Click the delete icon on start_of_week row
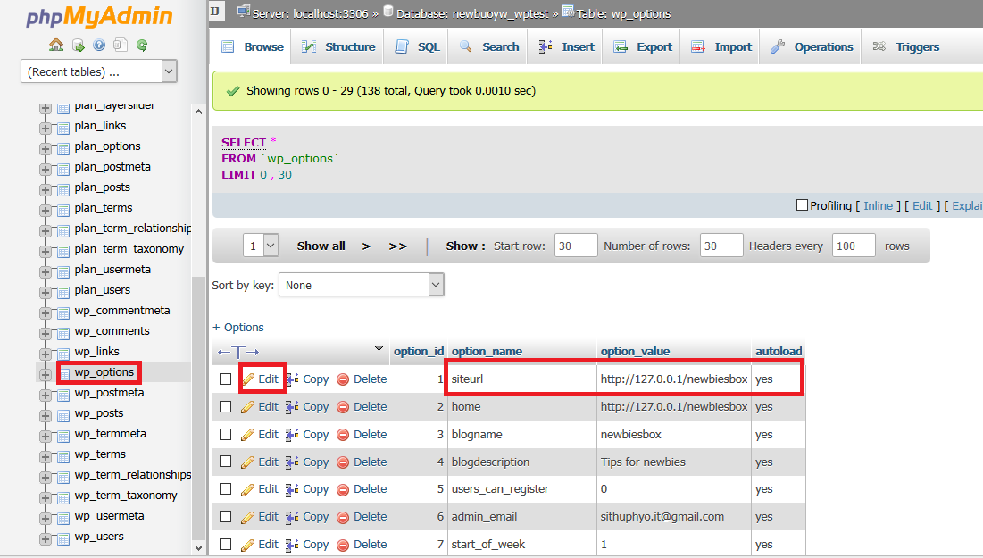The height and width of the screenshot is (558, 983). [343, 545]
